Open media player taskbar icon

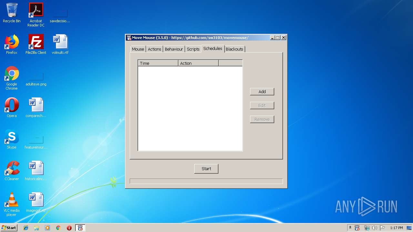[47, 228]
